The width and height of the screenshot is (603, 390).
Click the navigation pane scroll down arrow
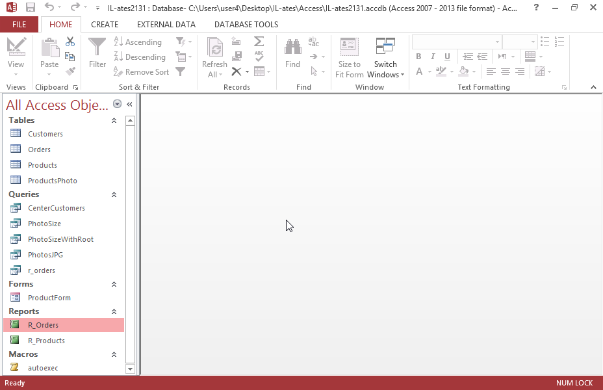coord(131,369)
